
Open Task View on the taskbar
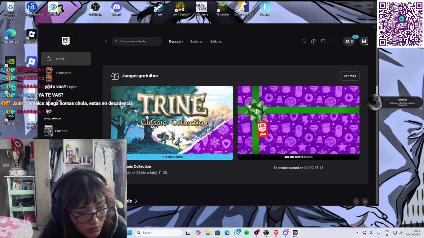188,233
